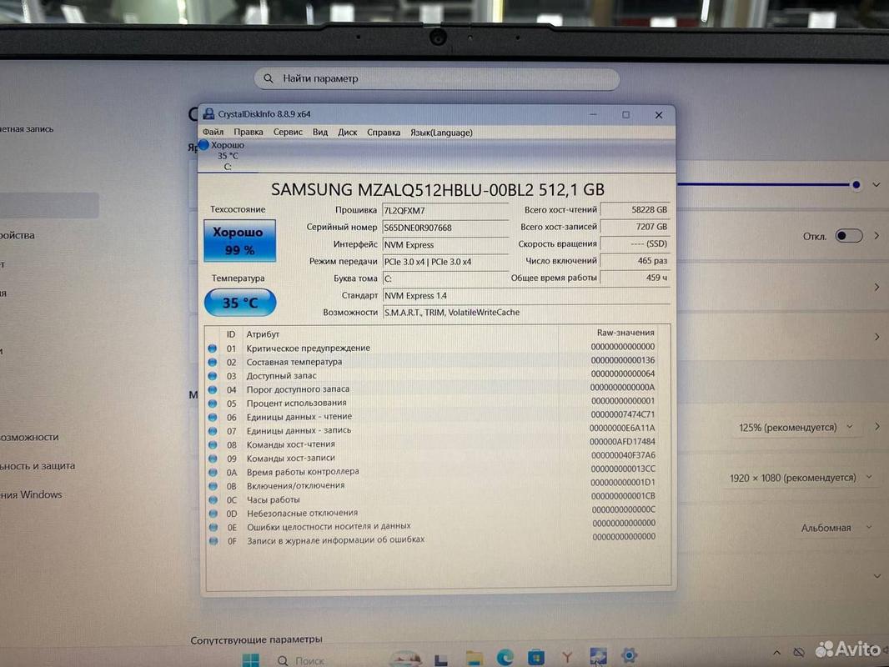Open the 1920 × 1080 resolution dropdown
This screenshot has width=889, height=667.
click(x=801, y=478)
